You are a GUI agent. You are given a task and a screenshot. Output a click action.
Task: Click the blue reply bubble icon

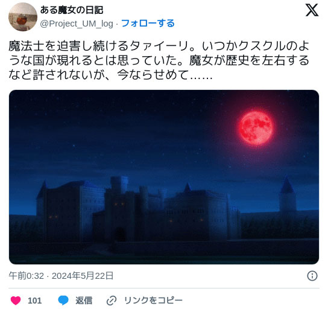pos(63,301)
